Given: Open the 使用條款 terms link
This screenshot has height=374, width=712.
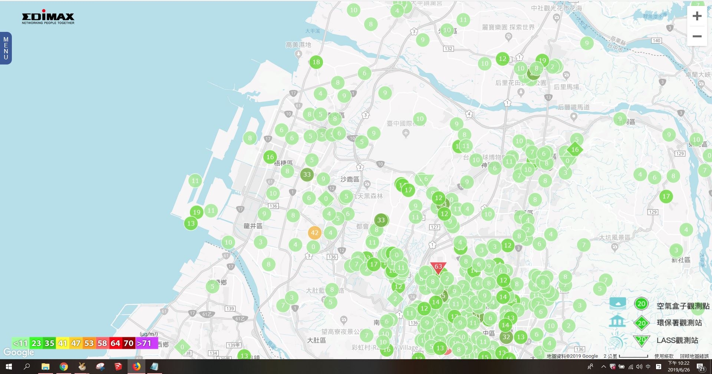Looking at the screenshot, I should tap(664, 356).
